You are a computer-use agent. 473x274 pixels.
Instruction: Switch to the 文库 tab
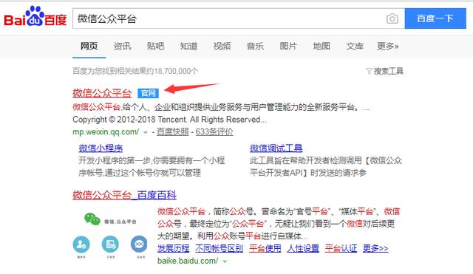tap(355, 46)
